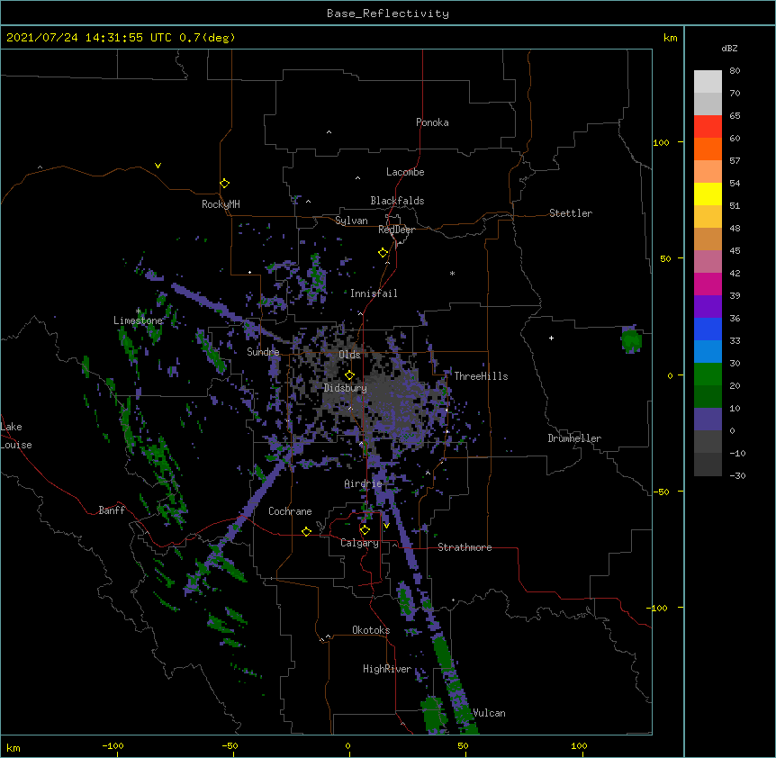Pick the pale white 70-80 dBZ swatch
The height and width of the screenshot is (758, 776).
coord(708,82)
